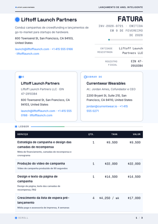
Task: Click the progress bar under the invoice date
Action: [125, 40]
